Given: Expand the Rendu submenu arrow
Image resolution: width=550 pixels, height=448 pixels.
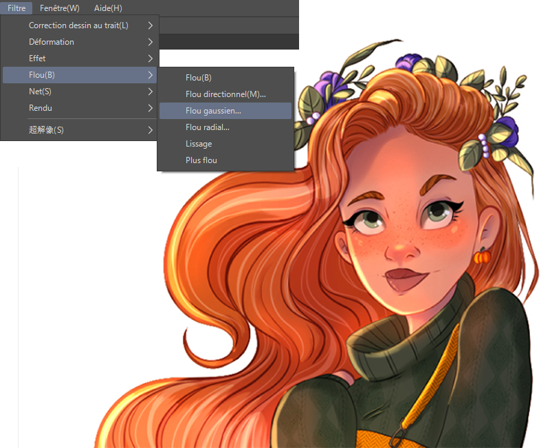Looking at the screenshot, I should point(150,108).
